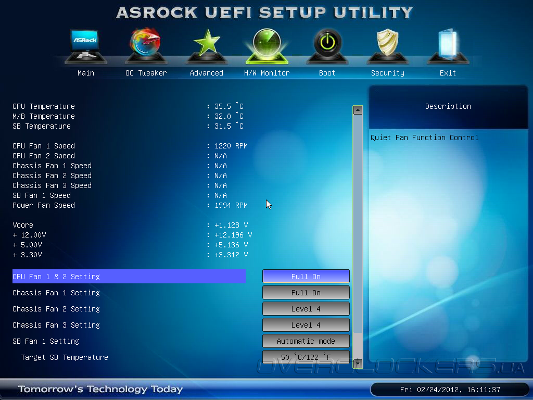
Task: Click the Chassis Fan 2 Speed label
Action: [52, 176]
